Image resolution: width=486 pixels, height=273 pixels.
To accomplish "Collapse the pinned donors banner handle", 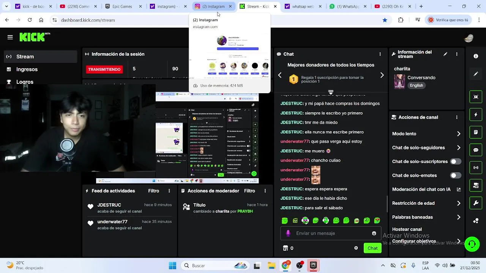I will tap(331, 92).
